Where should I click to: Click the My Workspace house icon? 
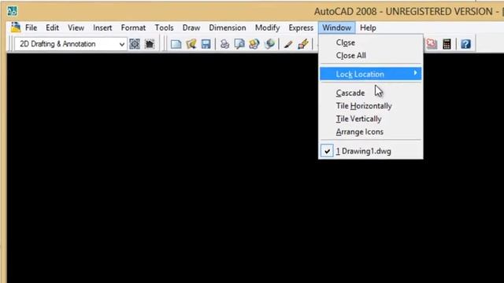click(150, 44)
